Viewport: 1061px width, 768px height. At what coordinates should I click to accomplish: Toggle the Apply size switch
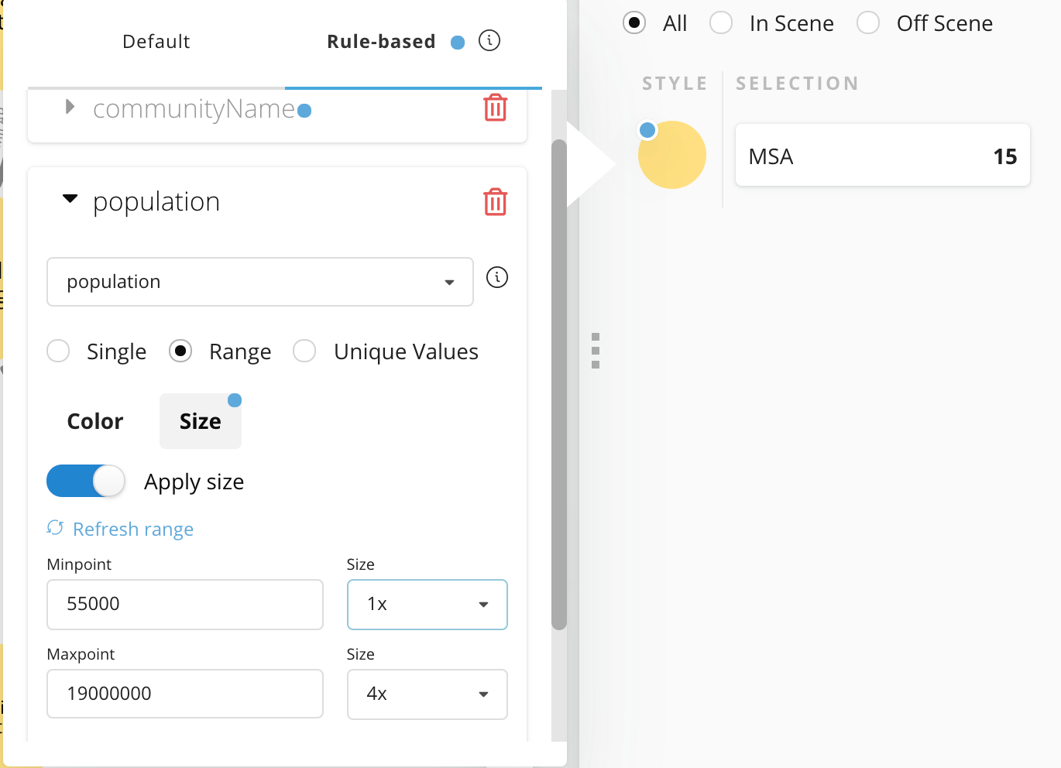(x=85, y=481)
